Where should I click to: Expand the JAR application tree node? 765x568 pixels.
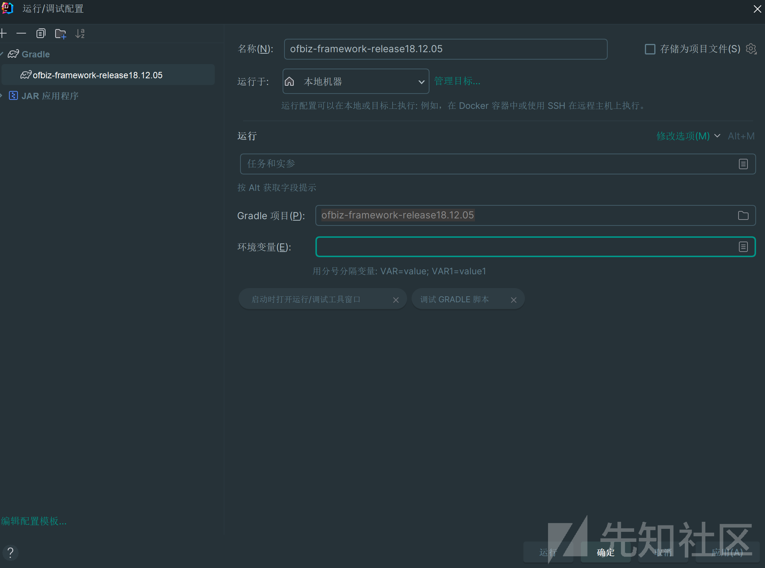click(1, 96)
